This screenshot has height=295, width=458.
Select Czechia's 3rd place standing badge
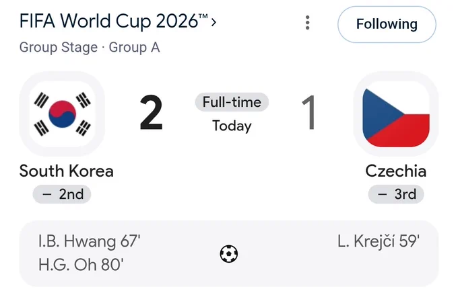396,194
